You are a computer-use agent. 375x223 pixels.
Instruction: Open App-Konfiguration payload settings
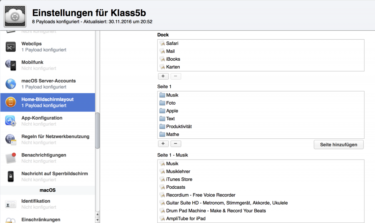(x=47, y=121)
